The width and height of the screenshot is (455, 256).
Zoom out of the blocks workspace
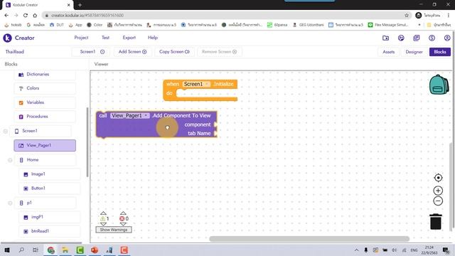pos(438,201)
